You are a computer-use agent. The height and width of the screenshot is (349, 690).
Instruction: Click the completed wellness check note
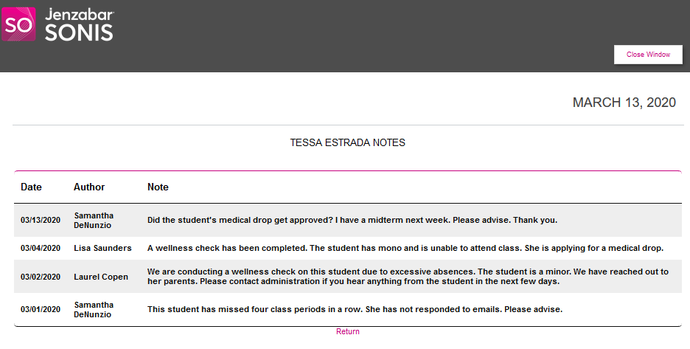(x=405, y=249)
